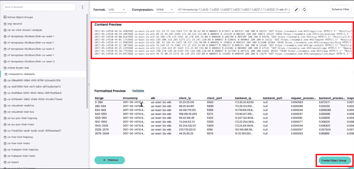Open the Format dropdown showing LOG
Screen dimensions: 354x169
117,10
